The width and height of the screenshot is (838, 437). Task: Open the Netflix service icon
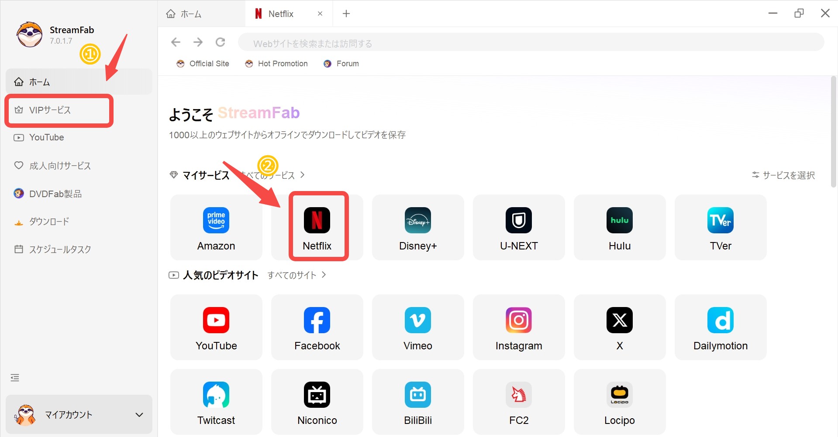coord(317,226)
